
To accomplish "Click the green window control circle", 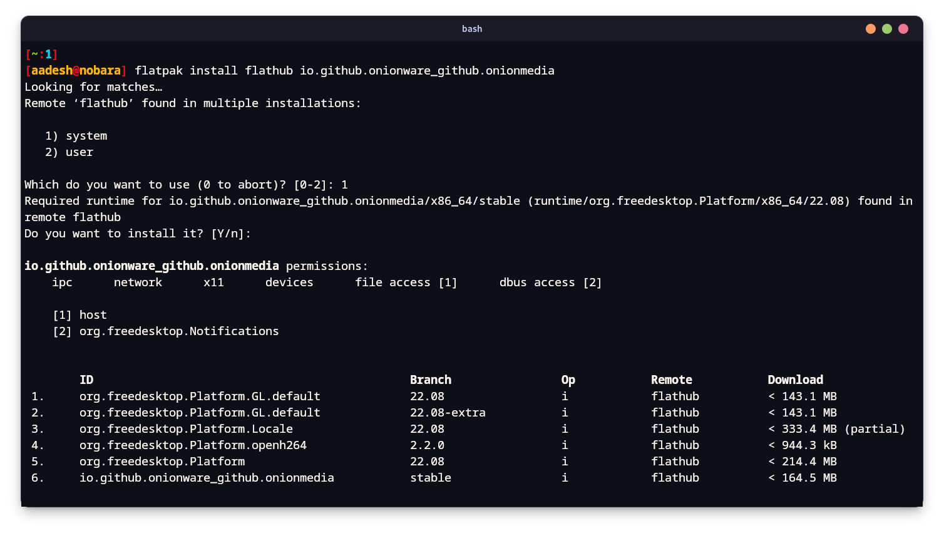I will [887, 28].
